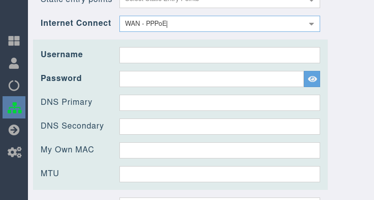The width and height of the screenshot is (374, 200).
Task: Show password with the eye icon
Action: click(312, 79)
